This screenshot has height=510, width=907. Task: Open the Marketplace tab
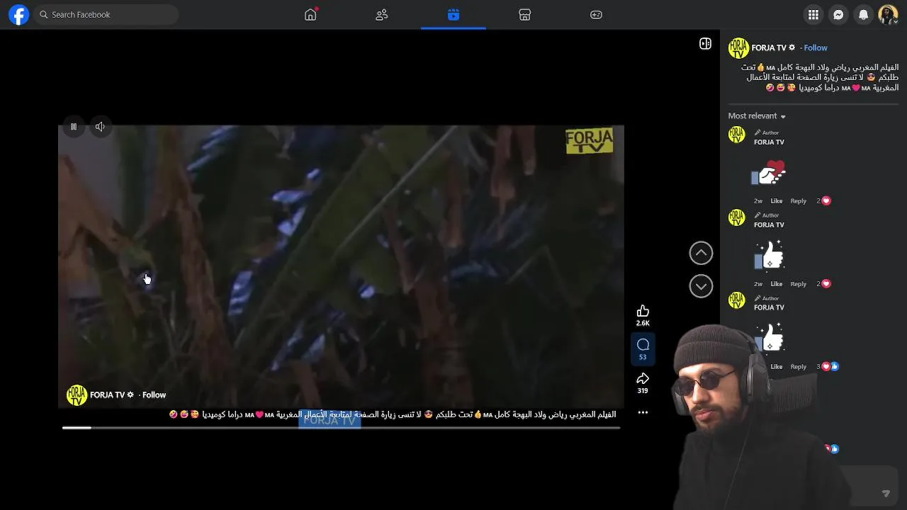[x=525, y=14]
